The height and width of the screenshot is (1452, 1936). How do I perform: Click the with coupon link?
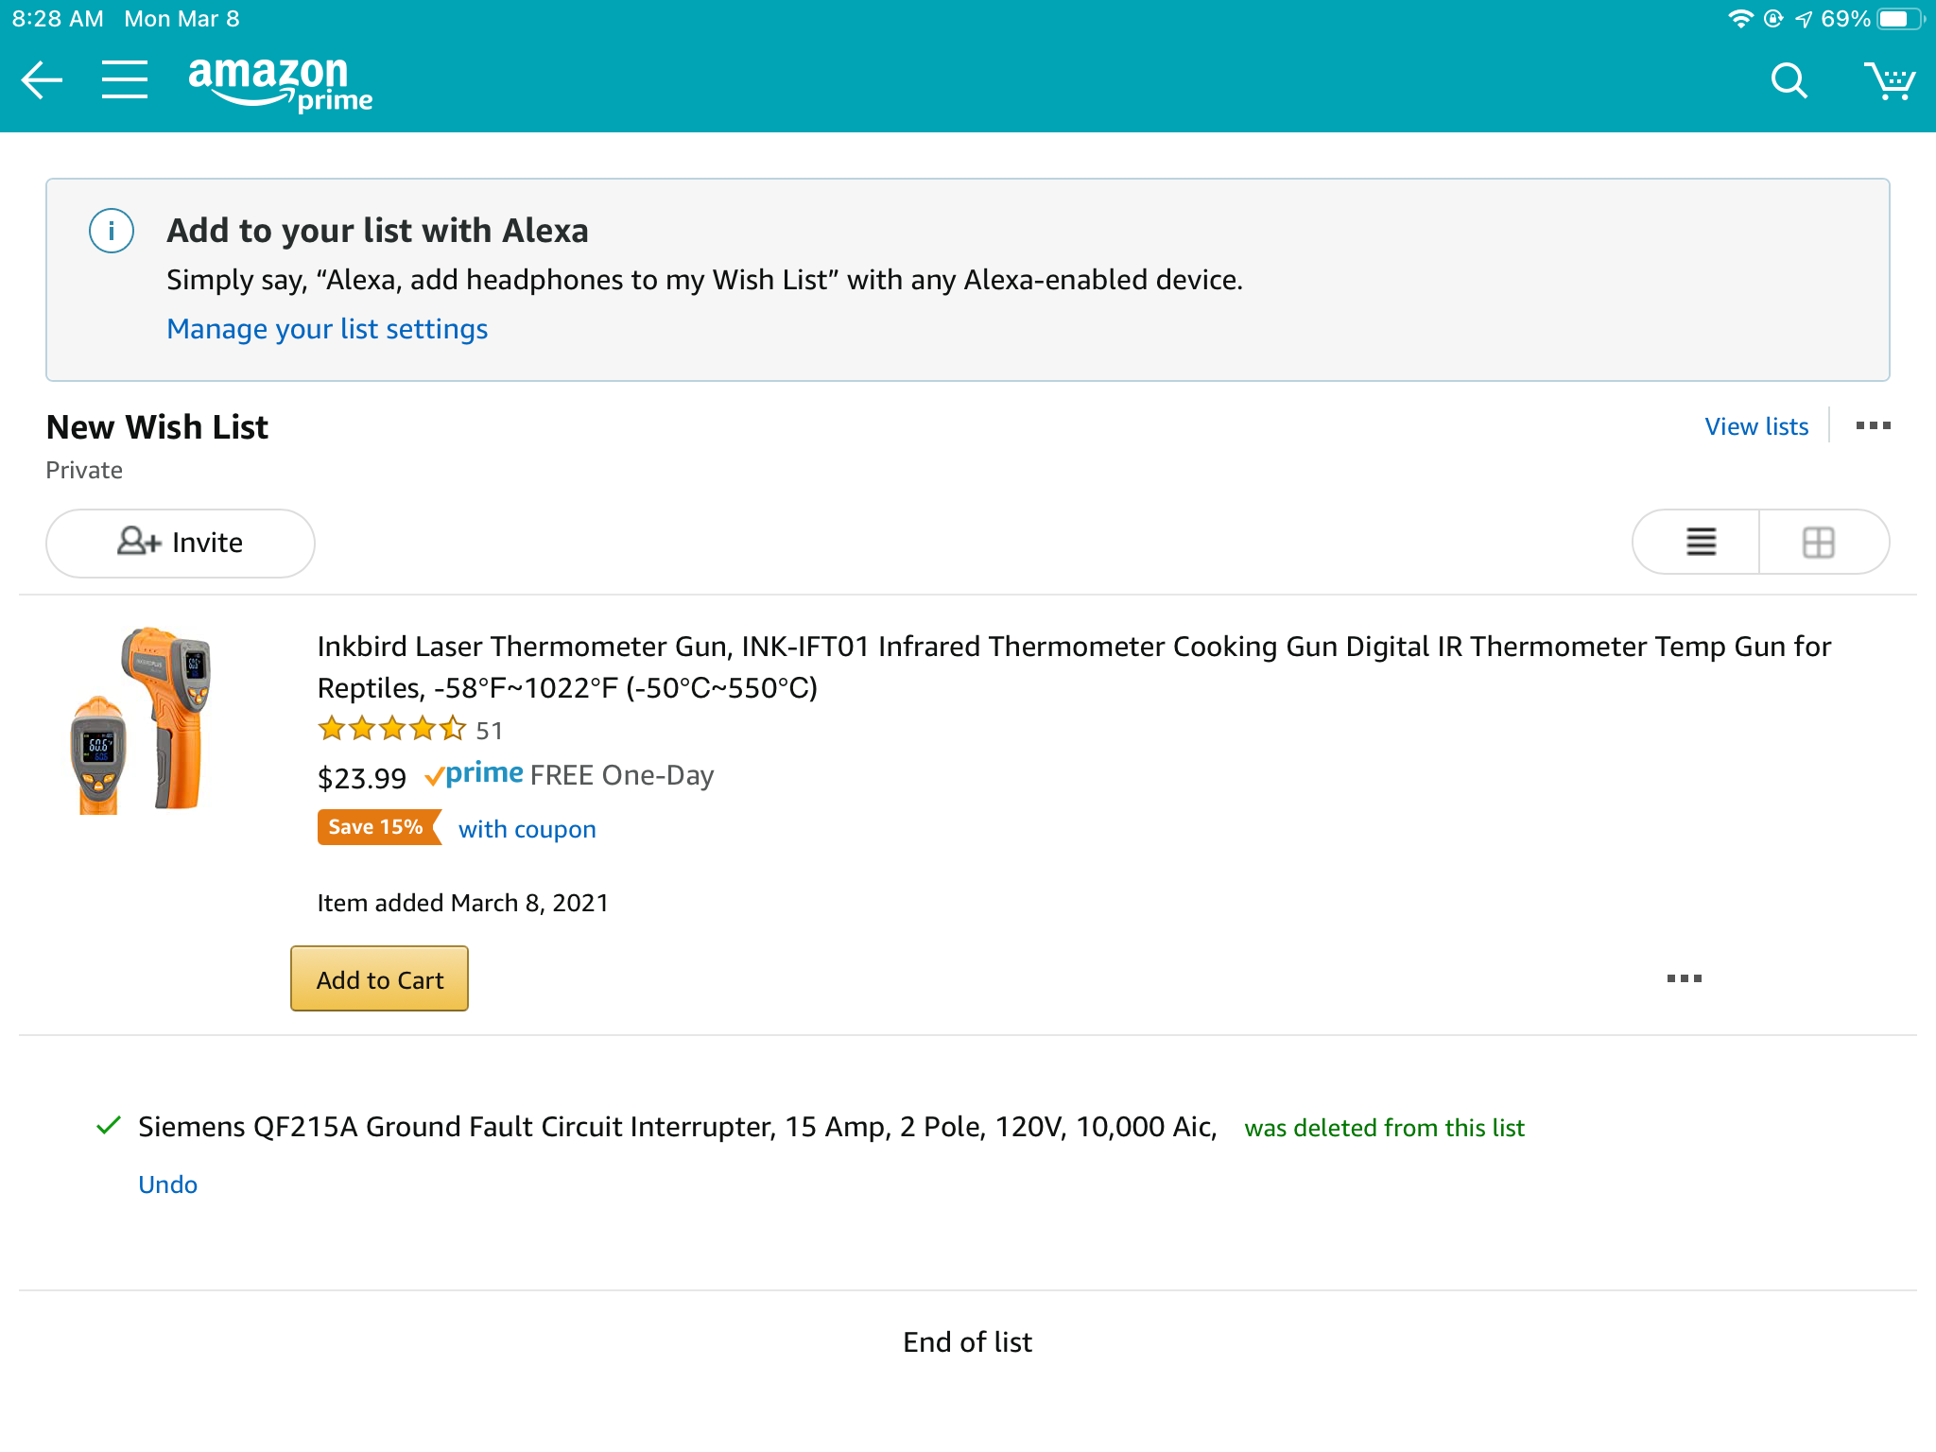[527, 829]
